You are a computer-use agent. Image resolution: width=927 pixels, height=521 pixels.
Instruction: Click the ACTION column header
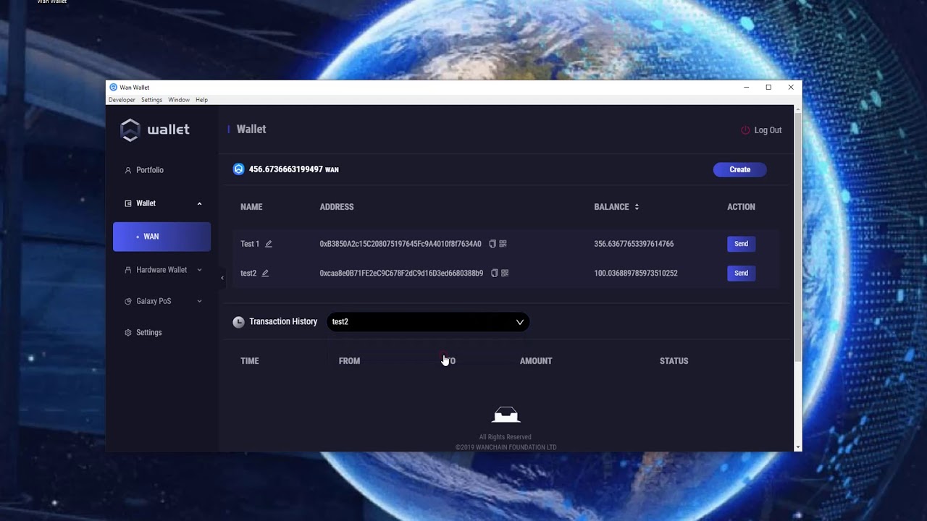point(741,207)
